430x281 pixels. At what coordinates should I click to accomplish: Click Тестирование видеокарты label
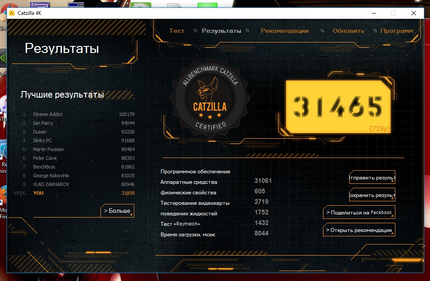click(x=195, y=203)
